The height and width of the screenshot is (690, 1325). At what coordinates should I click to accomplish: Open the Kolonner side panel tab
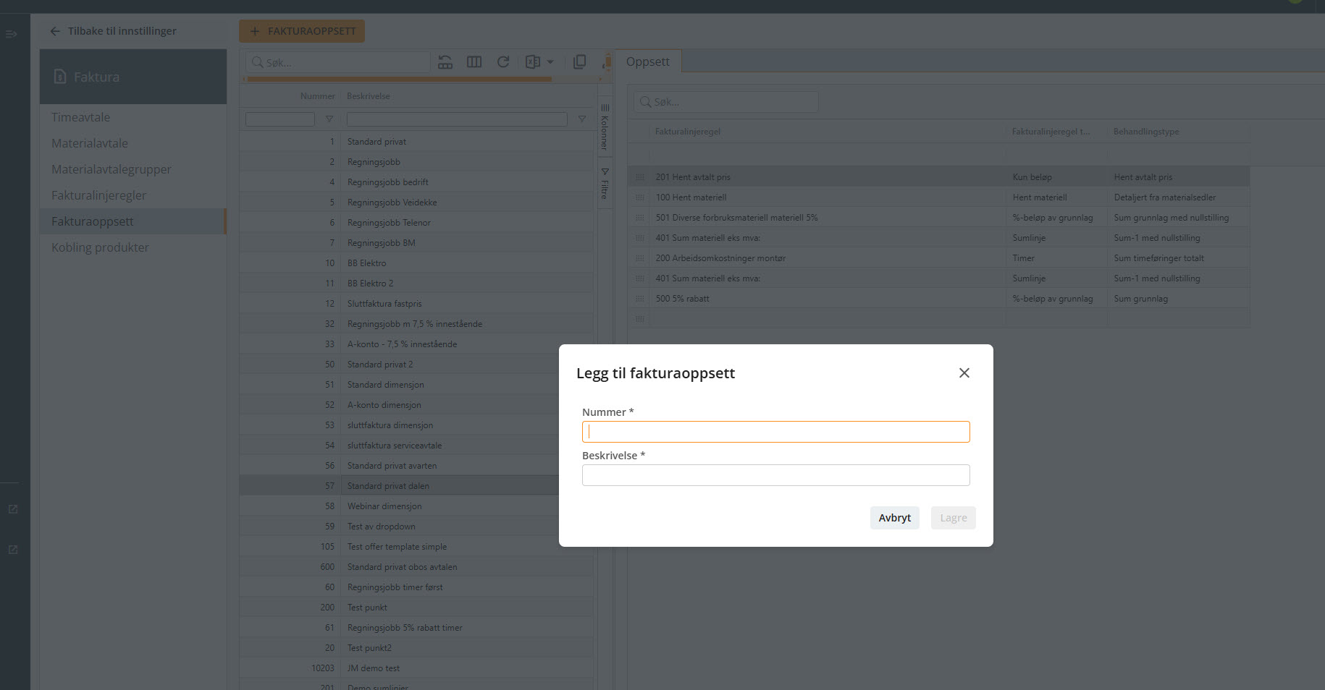(605, 127)
